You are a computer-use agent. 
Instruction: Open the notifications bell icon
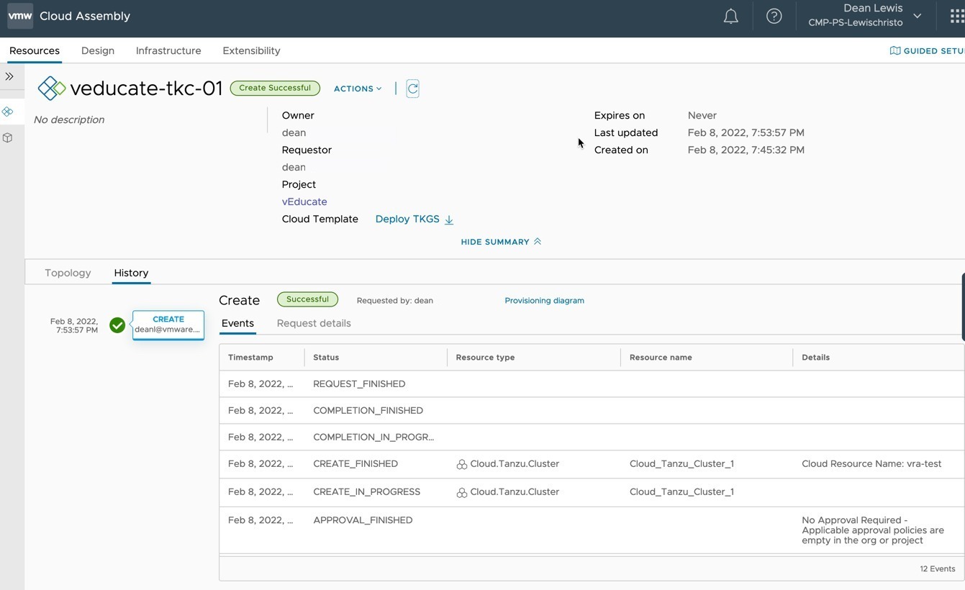[x=730, y=16]
